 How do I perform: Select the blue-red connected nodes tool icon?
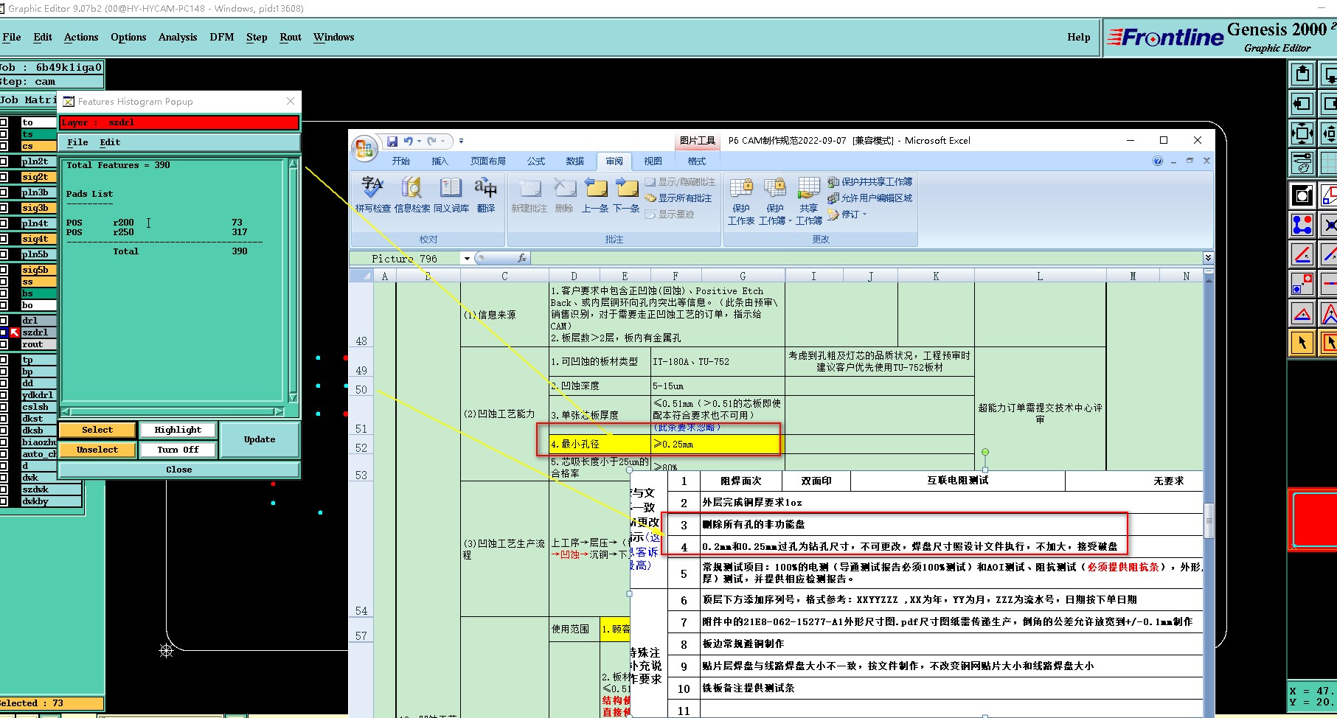pos(1302,225)
